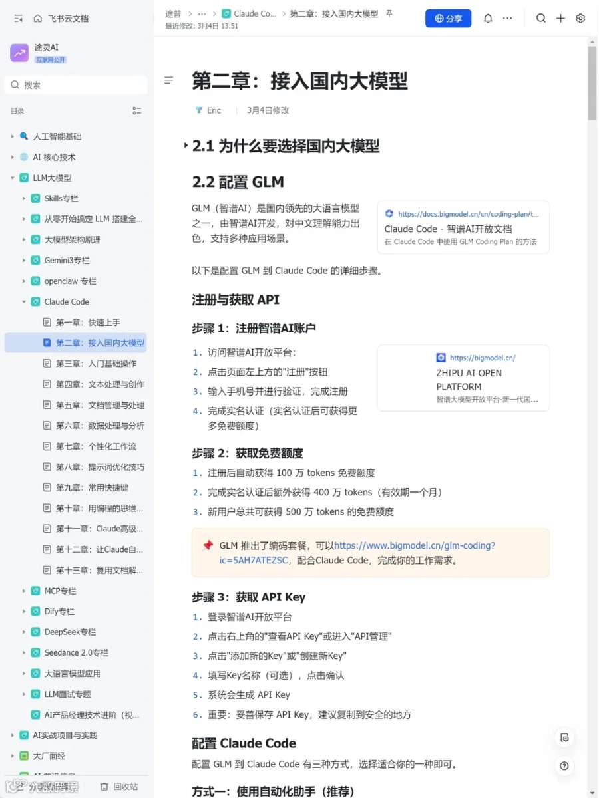This screenshot has width=599, height=798.
Task: Collapse the sidebar with top-left icon
Action: 18,19
